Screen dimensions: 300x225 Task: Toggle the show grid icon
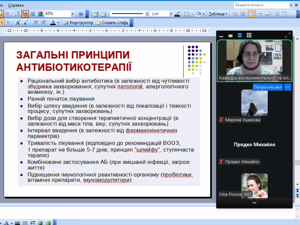33,14
